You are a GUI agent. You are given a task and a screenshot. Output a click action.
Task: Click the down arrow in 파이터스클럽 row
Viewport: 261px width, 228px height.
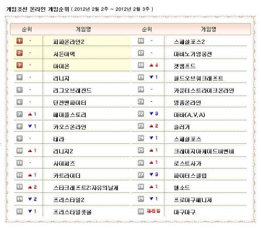click(x=151, y=175)
